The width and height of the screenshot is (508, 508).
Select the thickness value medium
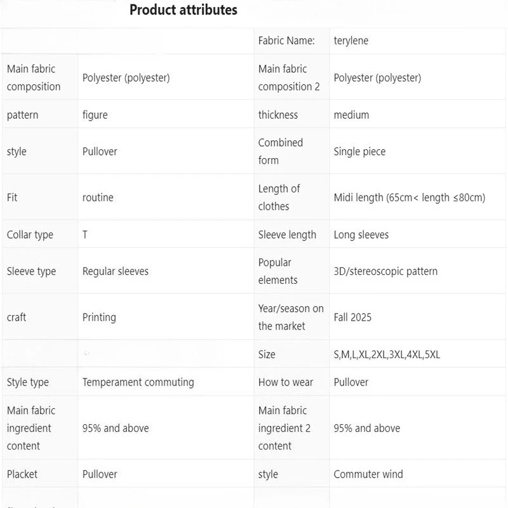(351, 115)
